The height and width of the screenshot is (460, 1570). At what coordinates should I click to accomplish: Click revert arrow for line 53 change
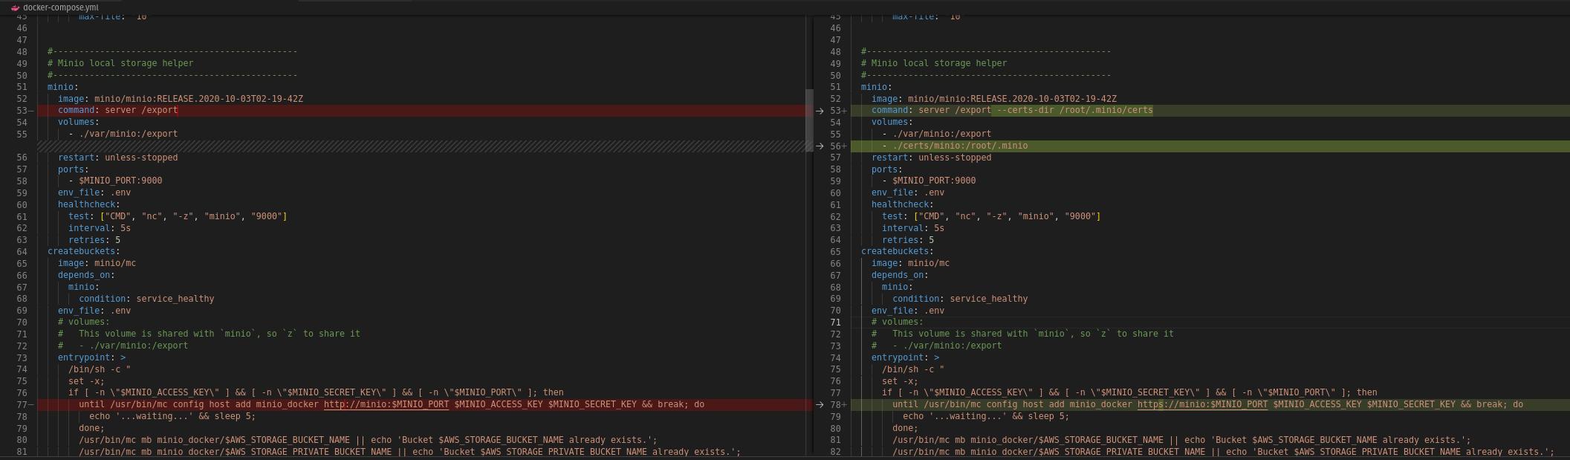click(820, 111)
